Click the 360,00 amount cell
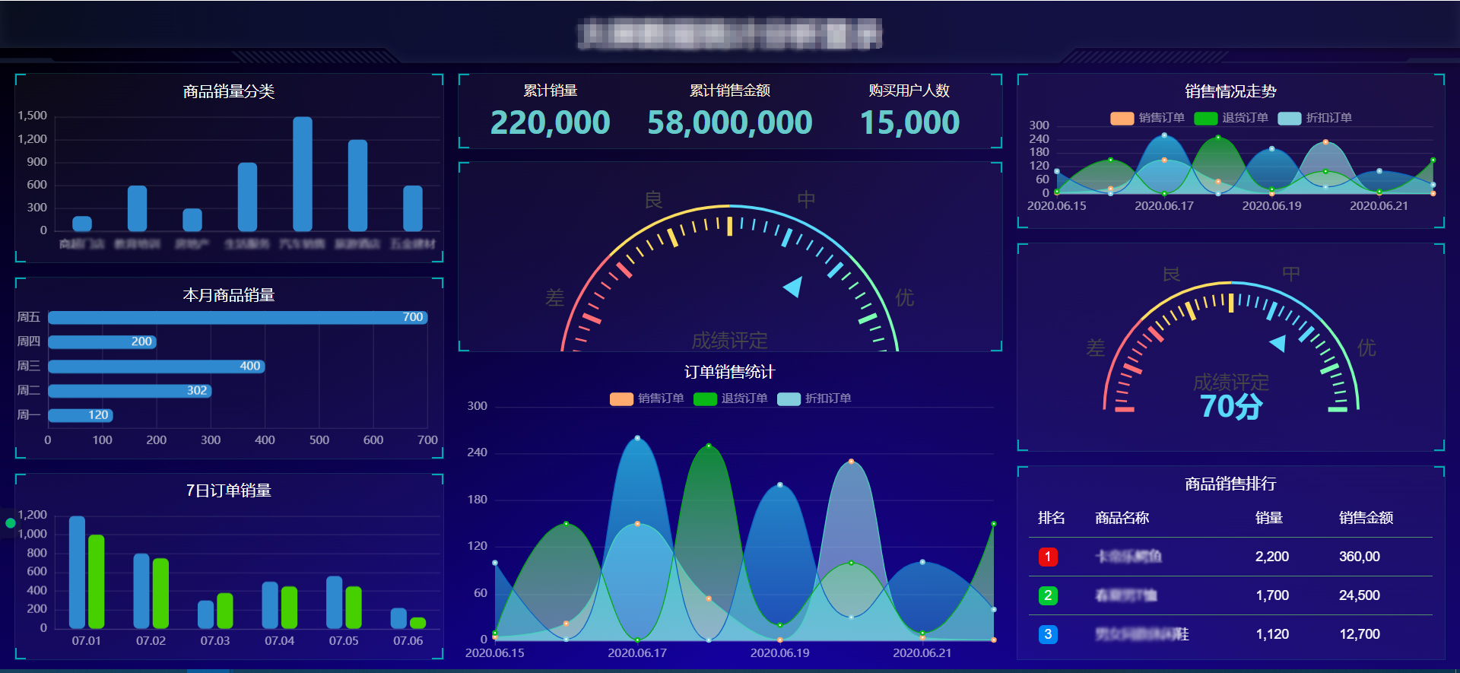 (x=1360, y=557)
